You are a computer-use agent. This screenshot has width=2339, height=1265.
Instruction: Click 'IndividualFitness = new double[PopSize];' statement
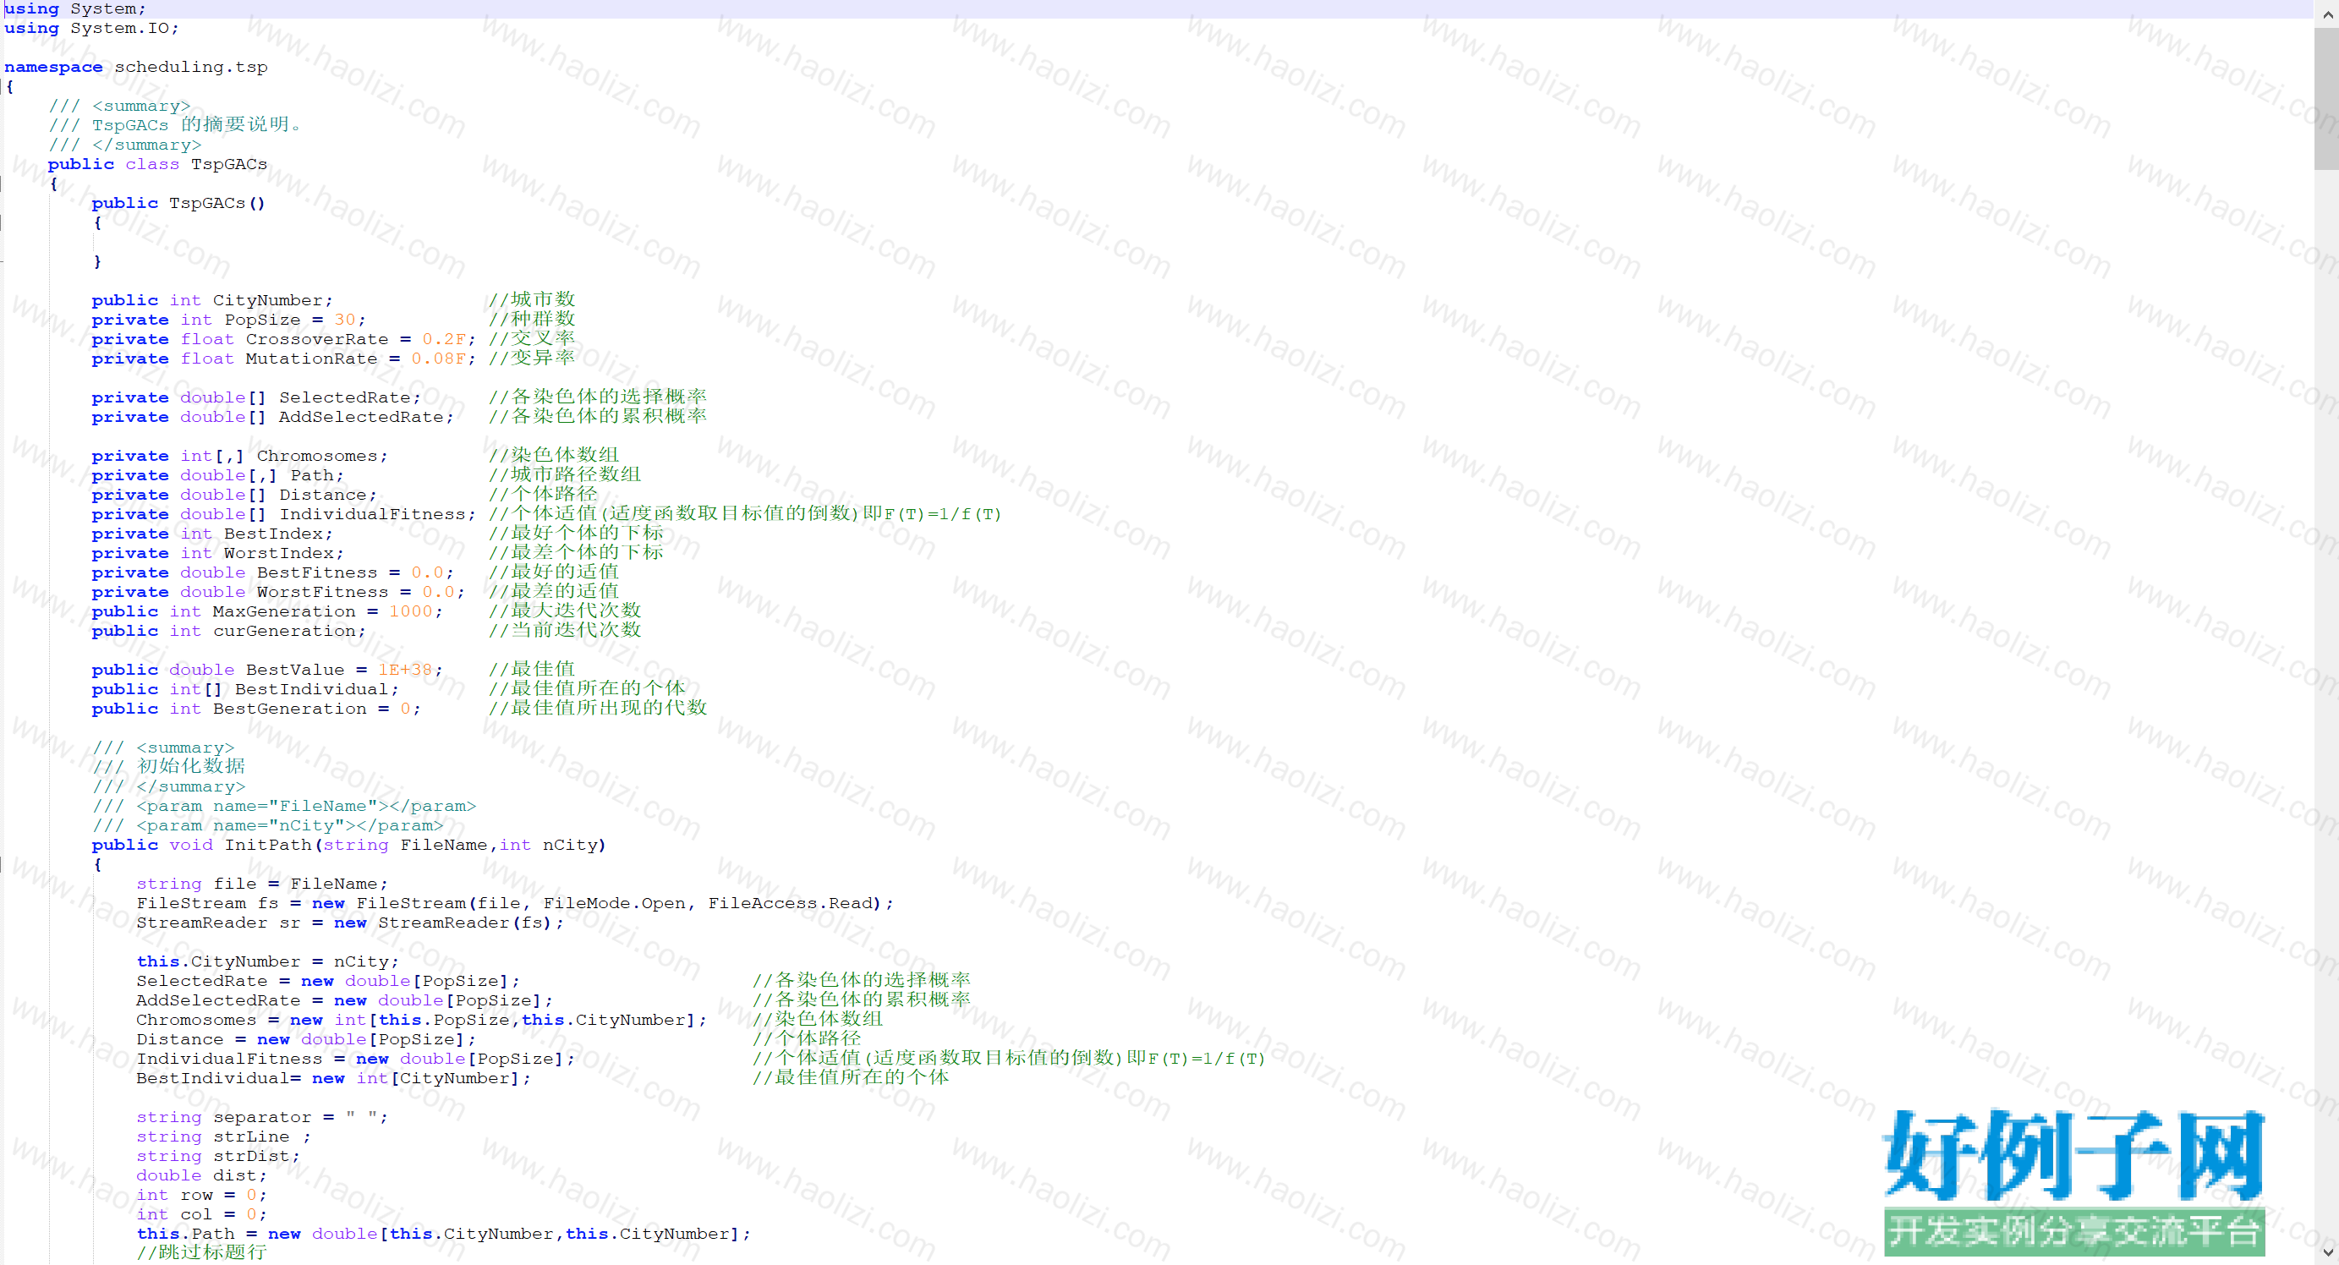click(356, 1060)
